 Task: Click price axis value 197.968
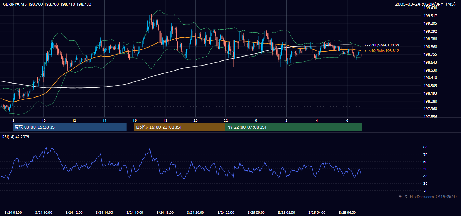430,109
